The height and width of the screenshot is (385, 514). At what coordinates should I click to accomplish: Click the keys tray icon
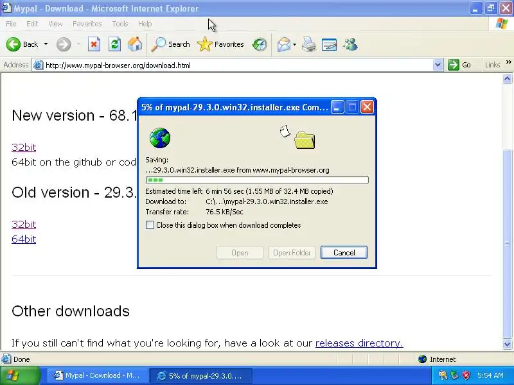tap(443, 375)
